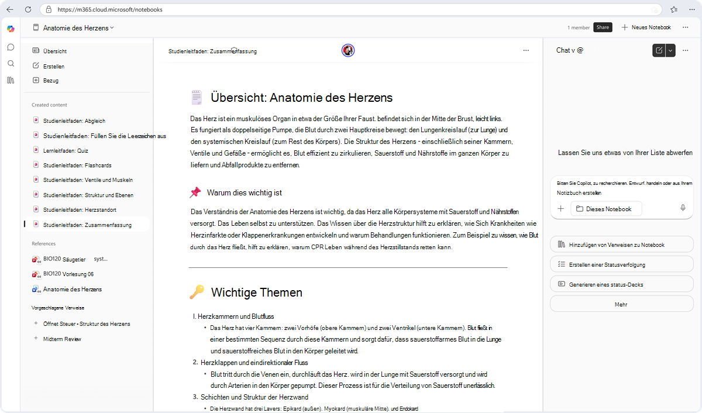Add suggested reference Öffnet Steuer Struktur des Herzens
This screenshot has height=413, width=702.
pos(87,323)
